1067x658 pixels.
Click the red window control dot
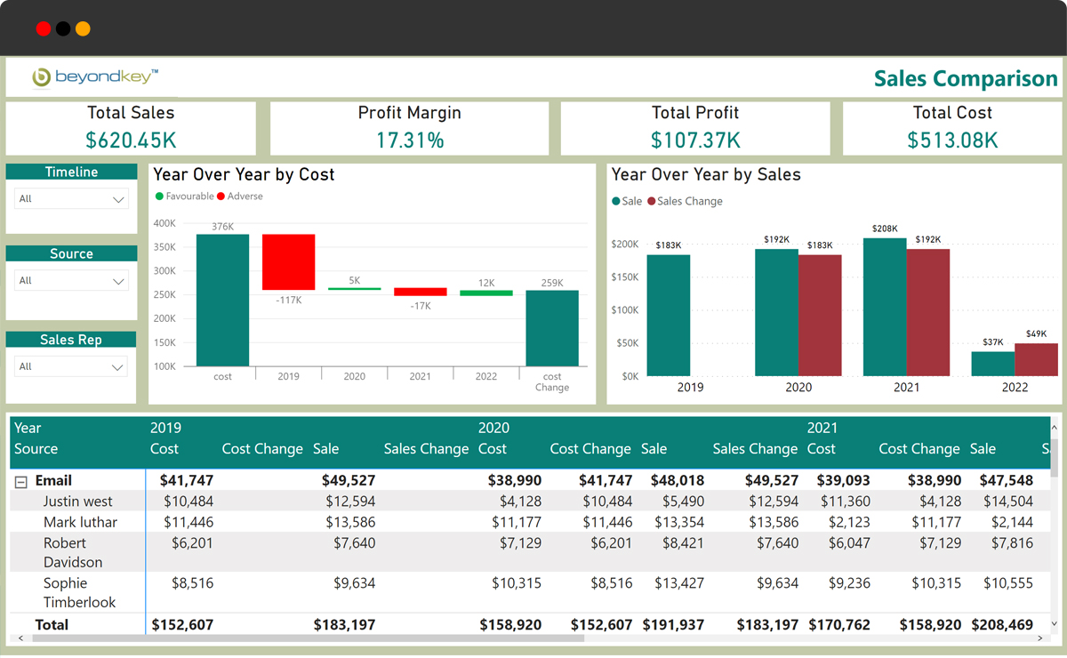(43, 28)
